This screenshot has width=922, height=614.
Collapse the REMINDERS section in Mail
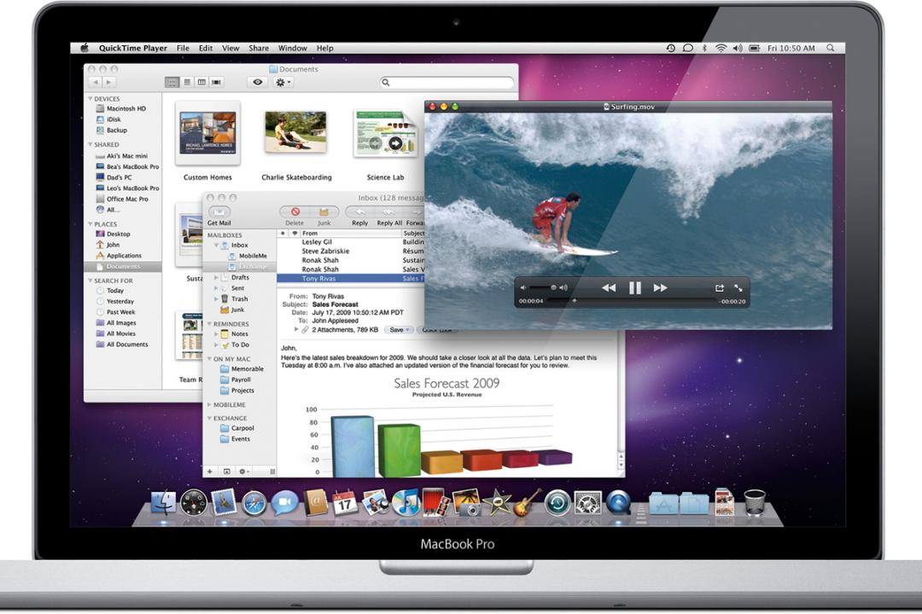click(209, 324)
